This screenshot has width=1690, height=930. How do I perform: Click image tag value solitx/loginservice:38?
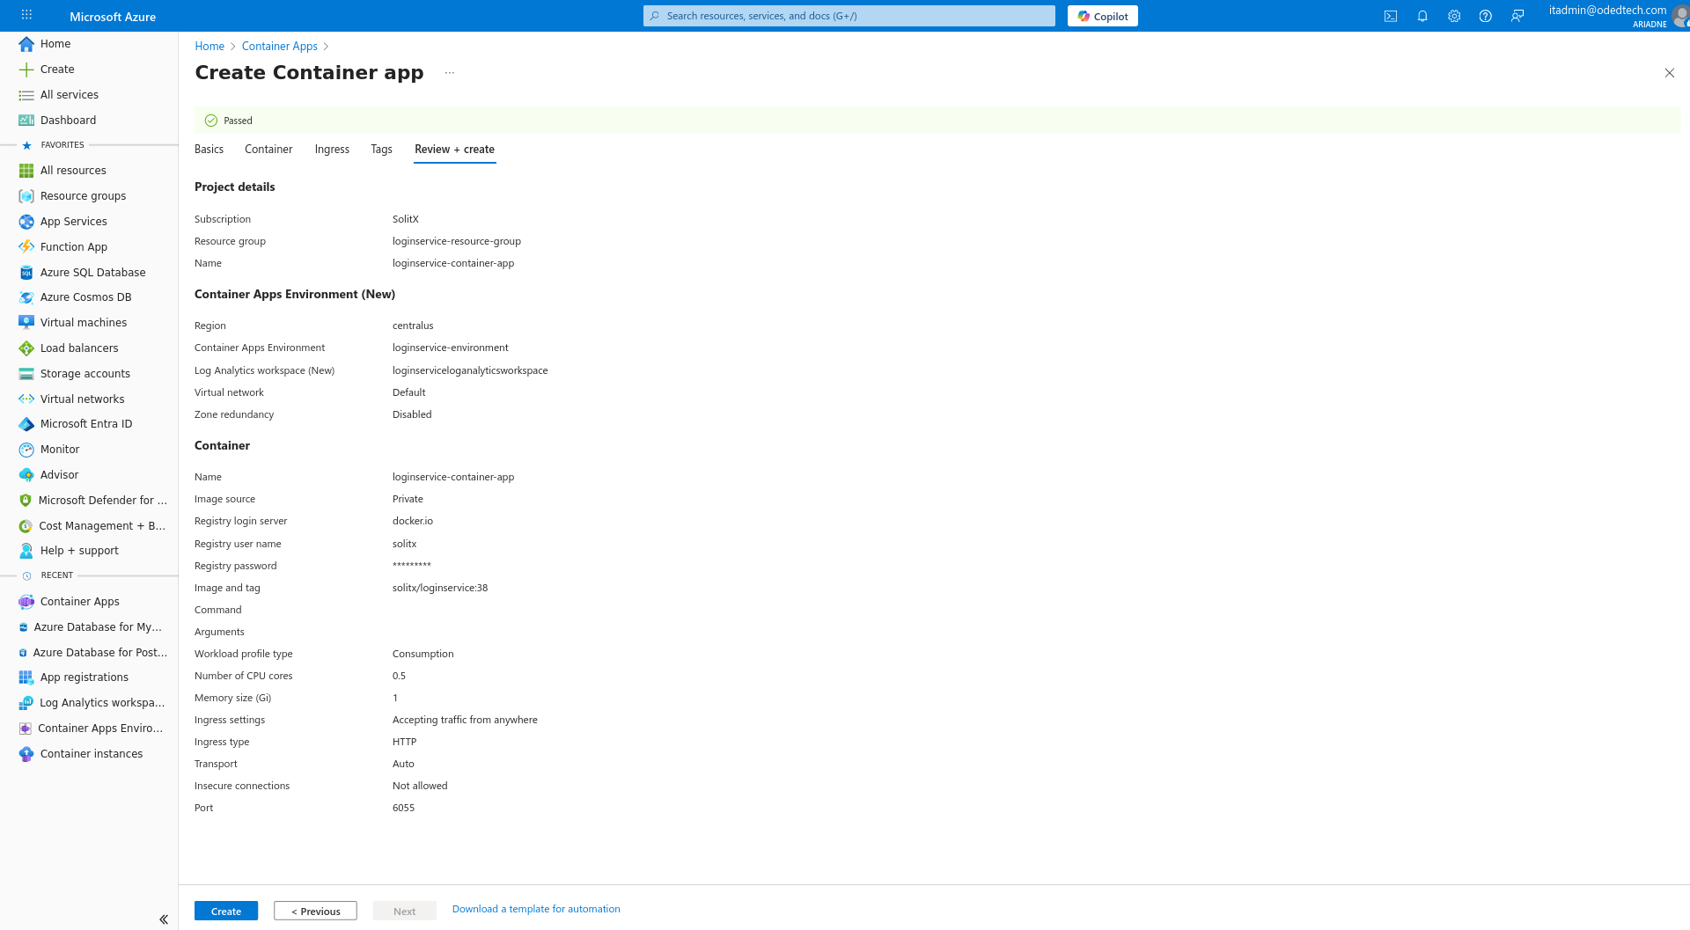click(x=440, y=588)
